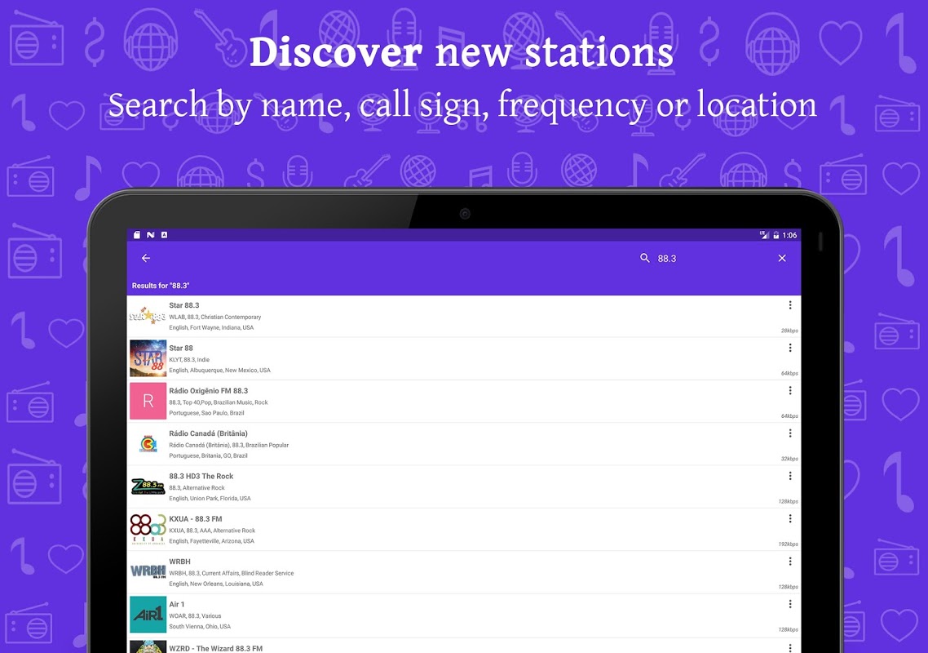The height and width of the screenshot is (653, 928).
Task: Click 'English, Fayetteville, Arizona, USA' text
Action: pyautogui.click(x=212, y=541)
